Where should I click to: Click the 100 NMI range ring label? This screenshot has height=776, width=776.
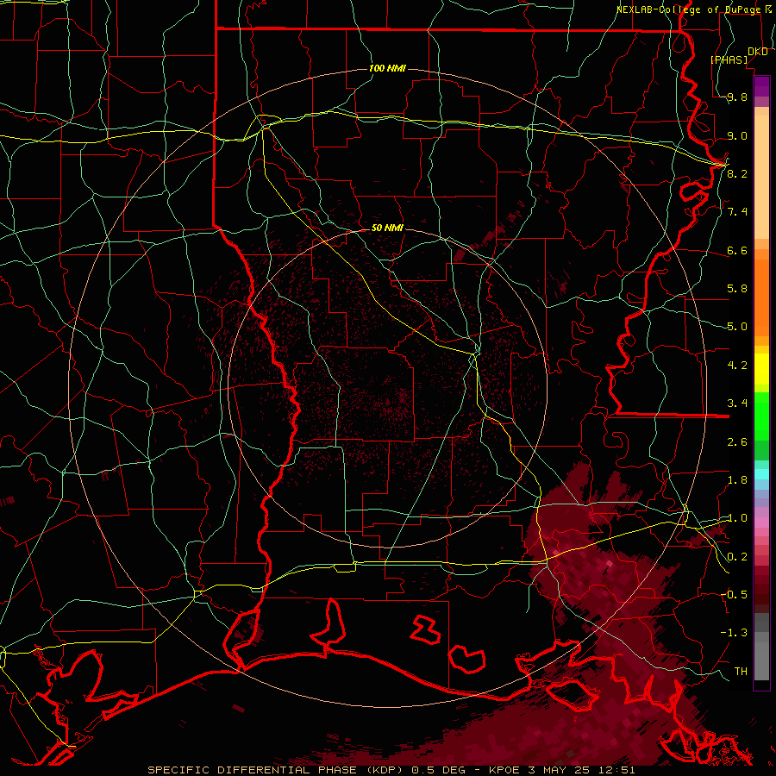coord(387,68)
